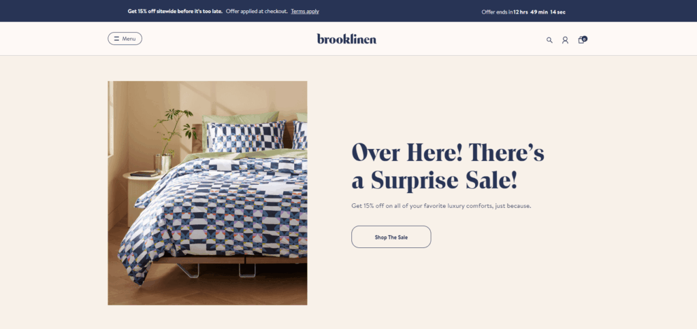
Task: Go home via the brooklinen logo
Action: 346,39
